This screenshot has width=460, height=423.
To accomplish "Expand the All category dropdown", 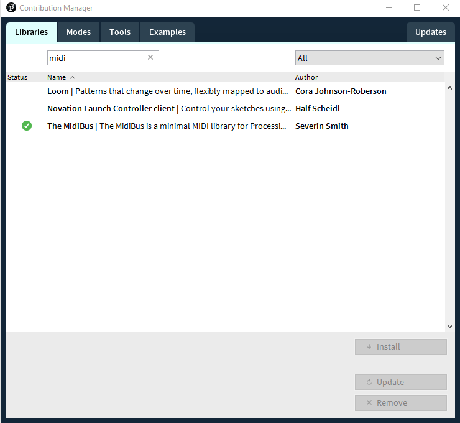I will (370, 58).
